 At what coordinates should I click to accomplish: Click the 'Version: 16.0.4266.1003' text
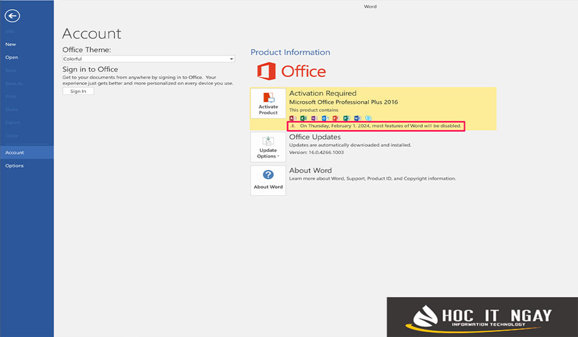pos(316,152)
